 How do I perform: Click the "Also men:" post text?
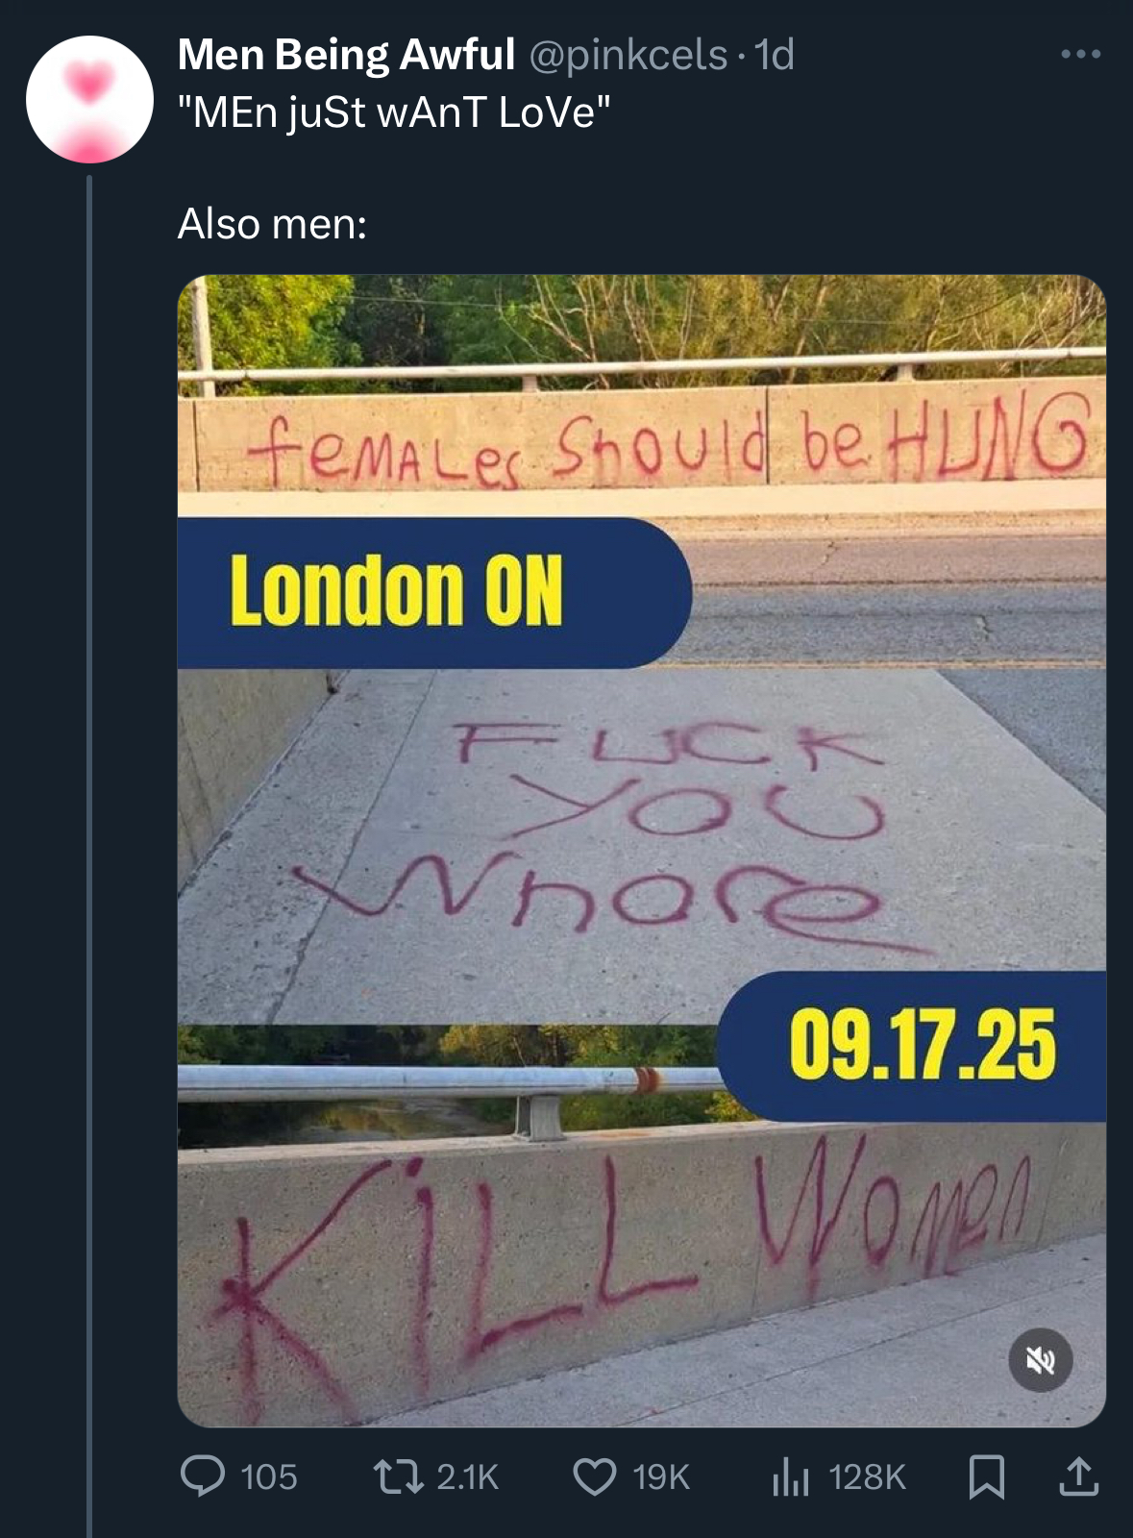(x=272, y=224)
